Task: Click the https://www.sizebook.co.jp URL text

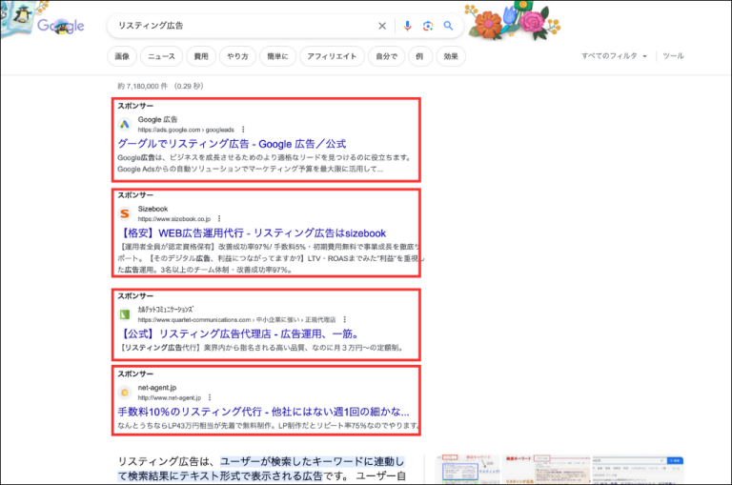Action: 174,219
